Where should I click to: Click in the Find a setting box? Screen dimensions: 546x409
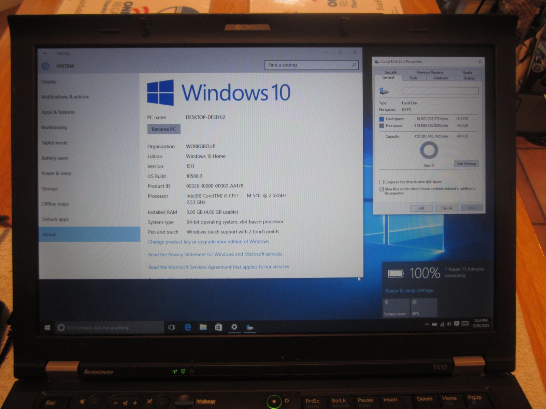coord(311,65)
